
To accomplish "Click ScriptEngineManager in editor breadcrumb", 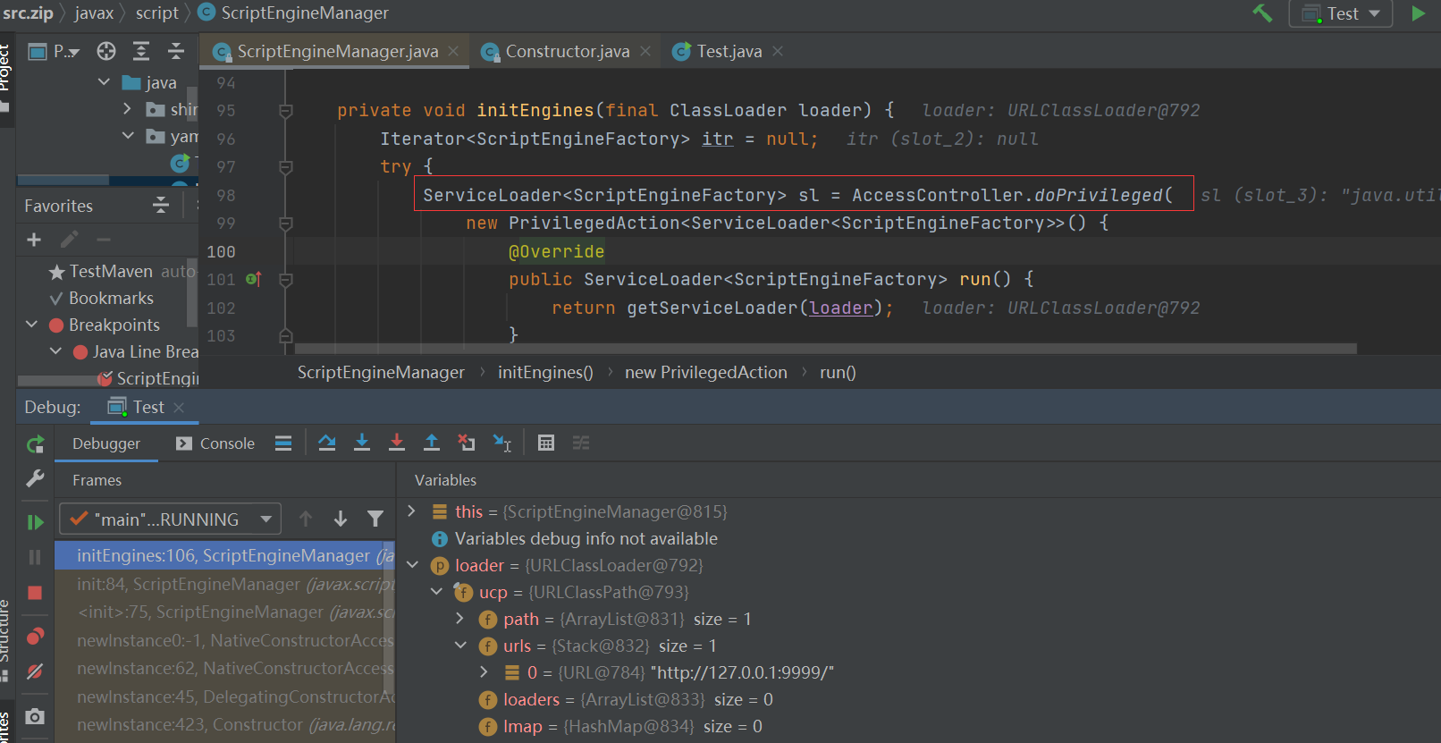I will 381,373.
